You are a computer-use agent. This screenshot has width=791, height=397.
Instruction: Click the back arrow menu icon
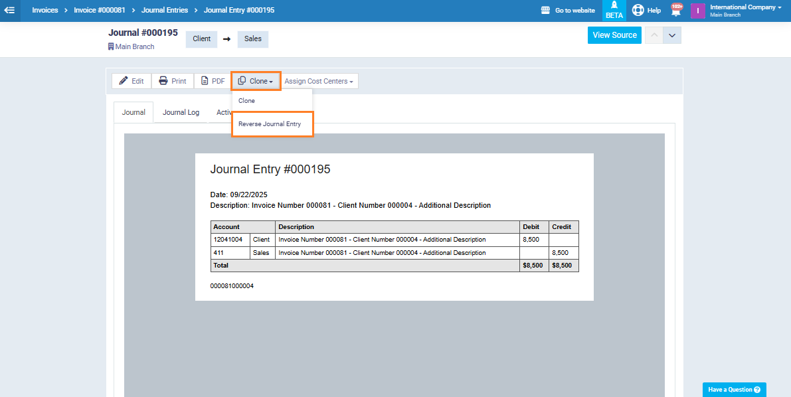[10, 11]
